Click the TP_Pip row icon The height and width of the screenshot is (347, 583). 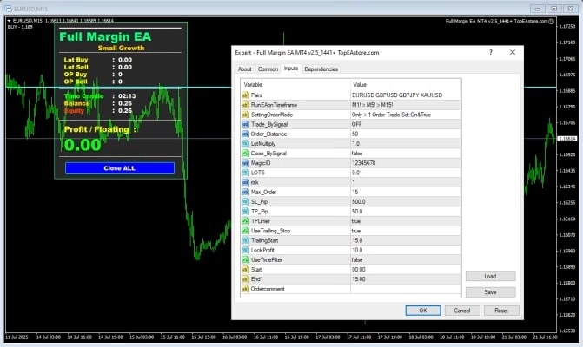point(245,211)
